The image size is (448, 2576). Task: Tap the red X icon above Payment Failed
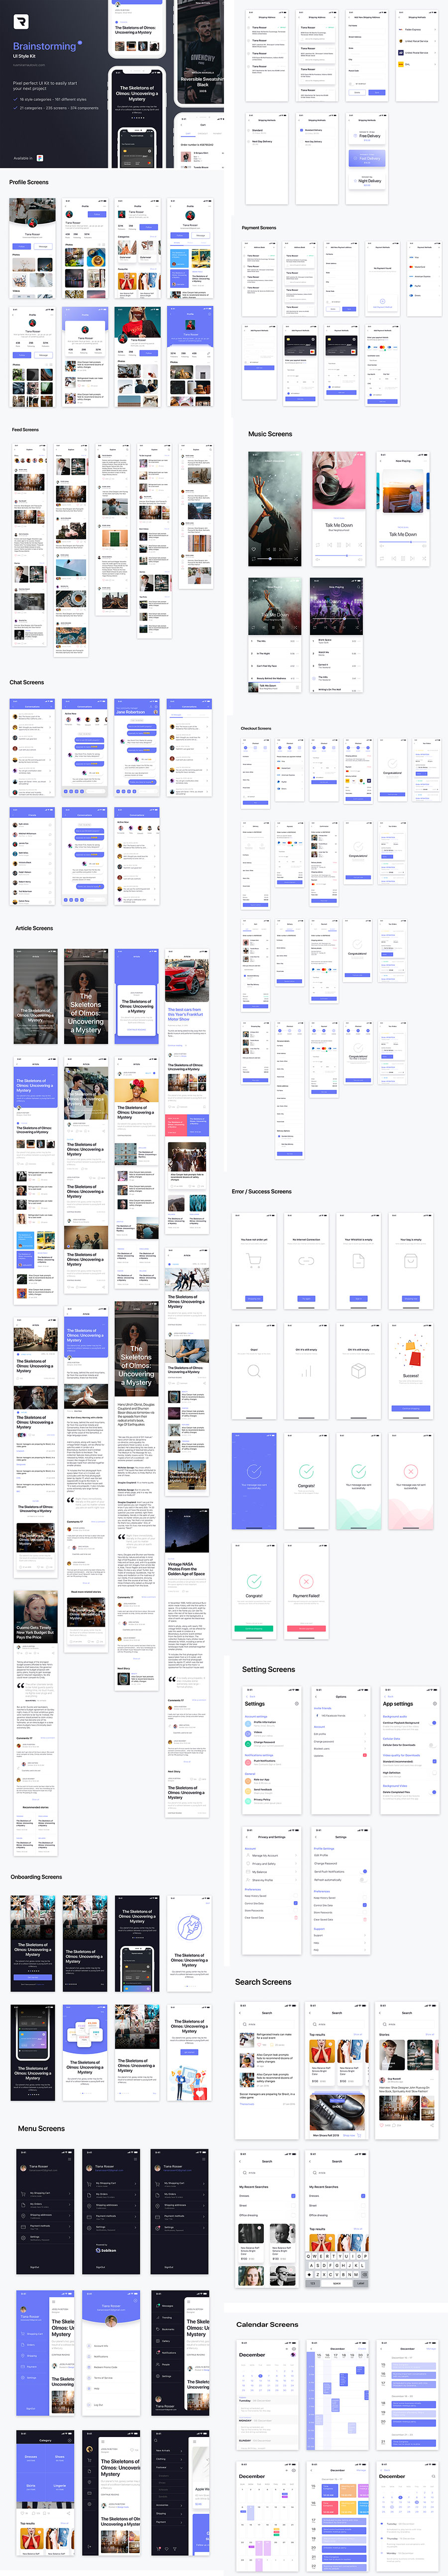click(x=306, y=1581)
